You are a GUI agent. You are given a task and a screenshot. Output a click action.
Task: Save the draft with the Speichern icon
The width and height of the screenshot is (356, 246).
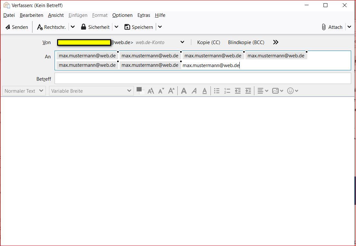[127, 27]
